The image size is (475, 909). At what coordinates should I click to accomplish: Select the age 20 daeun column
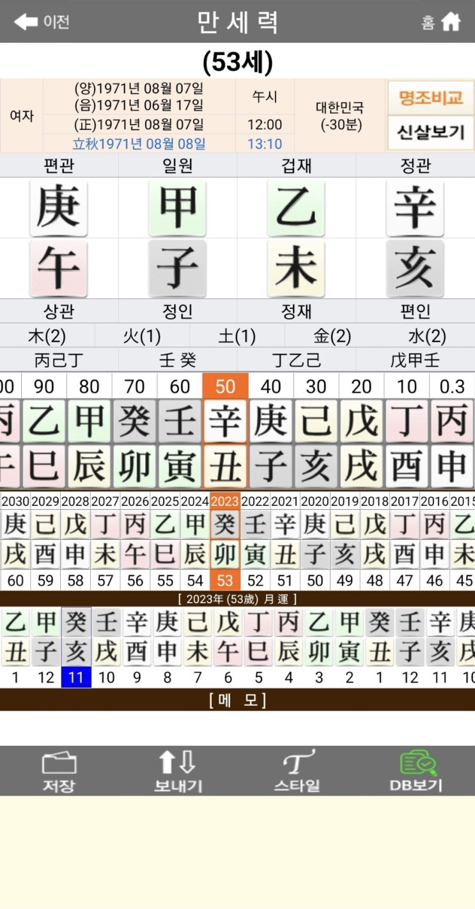tap(361, 431)
